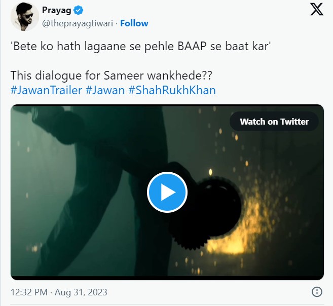Follow the Prayag account
Viewport: 333px width, 306px height.
(134, 23)
